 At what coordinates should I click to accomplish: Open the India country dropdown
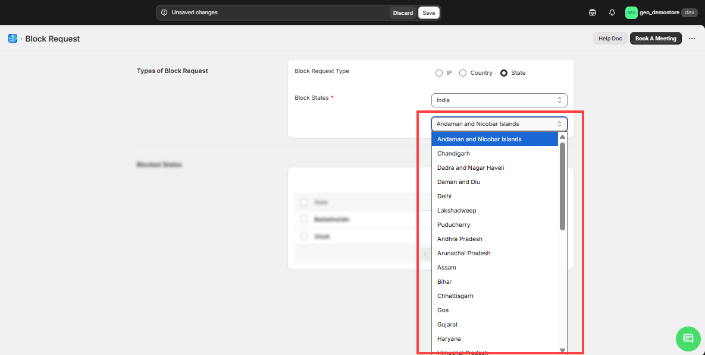coord(499,100)
